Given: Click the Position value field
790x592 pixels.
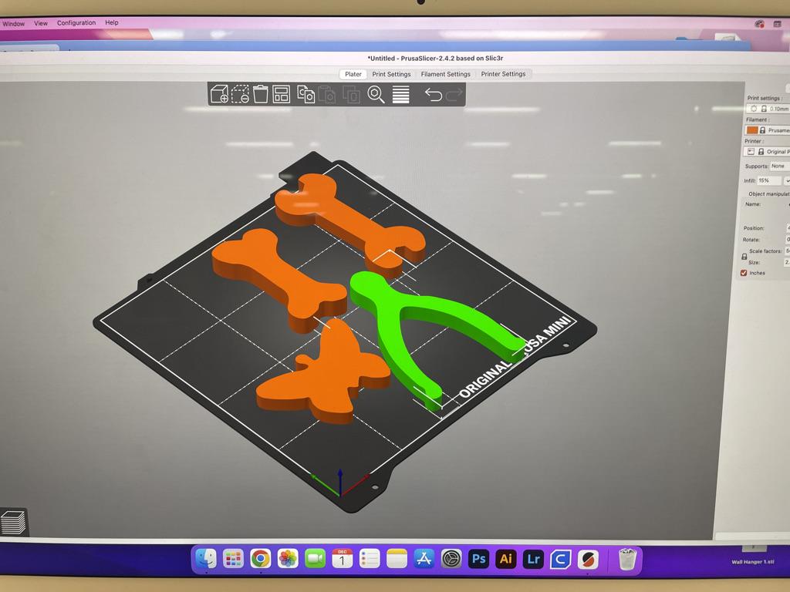Looking at the screenshot, I should 788,228.
